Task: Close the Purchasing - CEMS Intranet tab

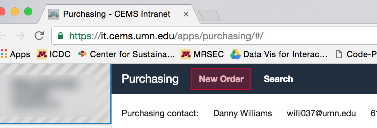Action: coord(186,14)
